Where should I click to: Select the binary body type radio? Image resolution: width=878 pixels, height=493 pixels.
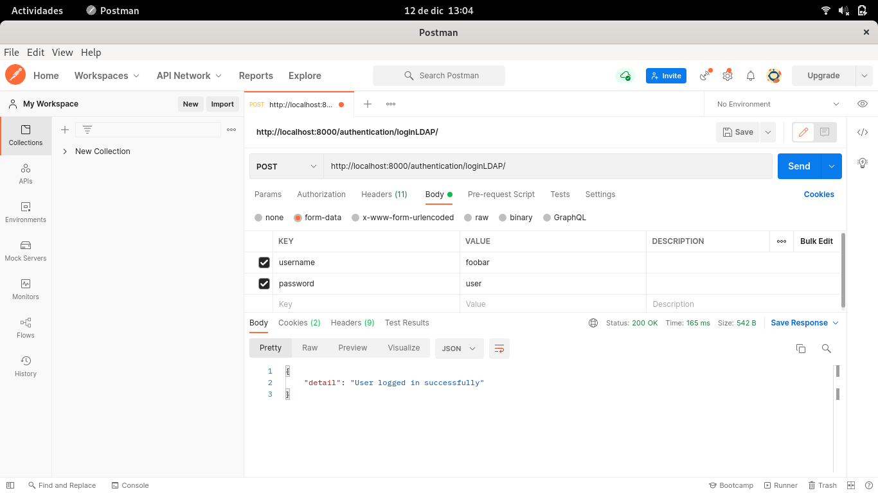(503, 218)
